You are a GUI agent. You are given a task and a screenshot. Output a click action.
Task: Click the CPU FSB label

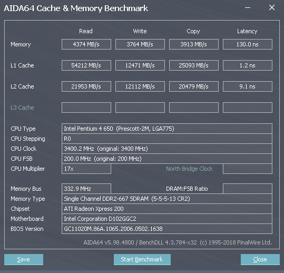point(22,159)
